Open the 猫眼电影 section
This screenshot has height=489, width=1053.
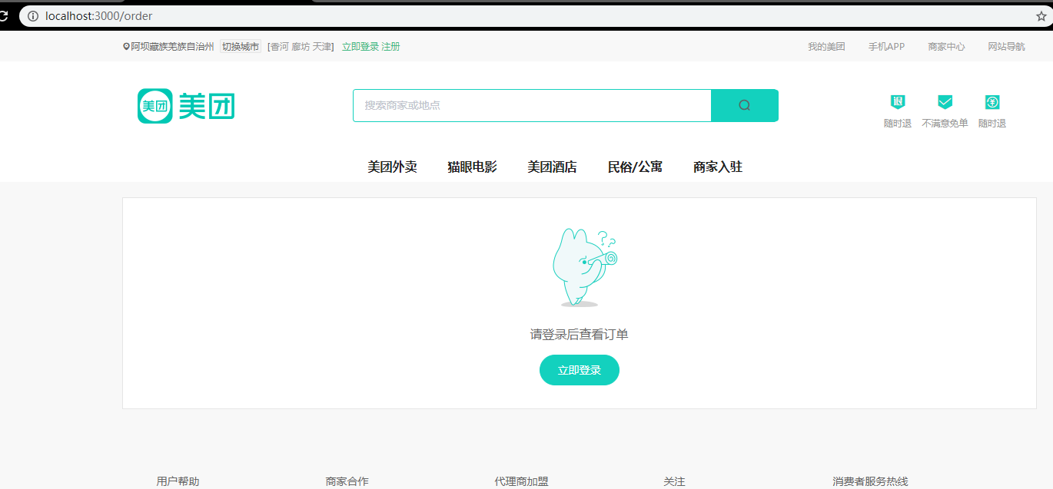[471, 167]
